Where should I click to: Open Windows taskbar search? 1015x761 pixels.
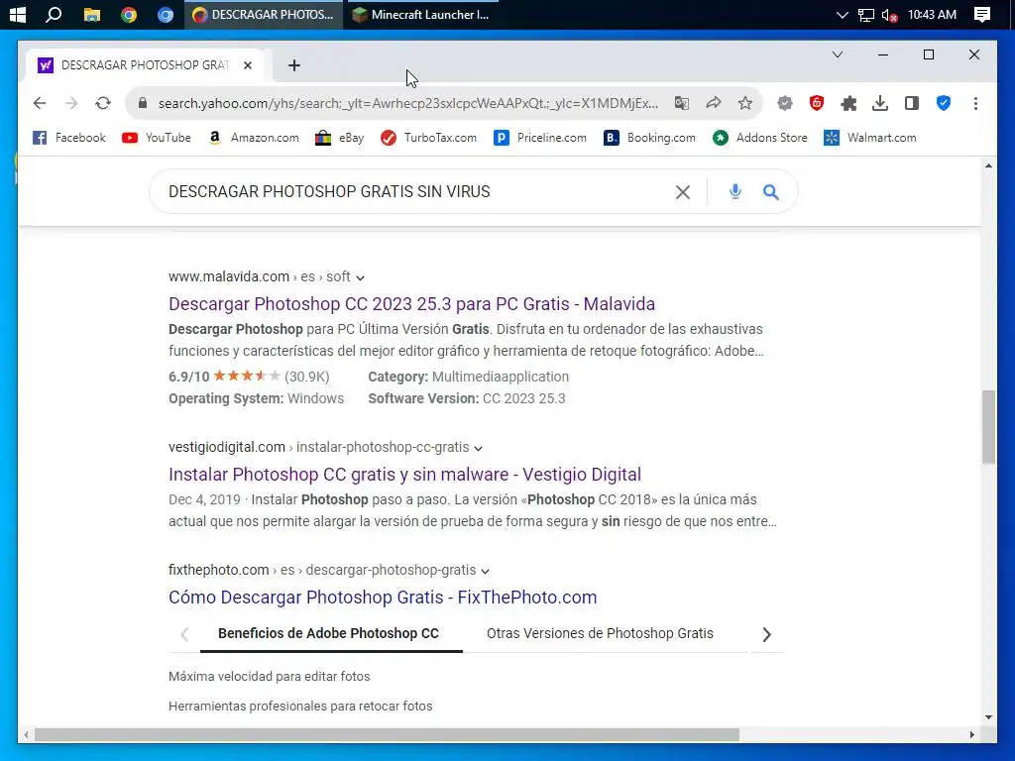click(54, 14)
